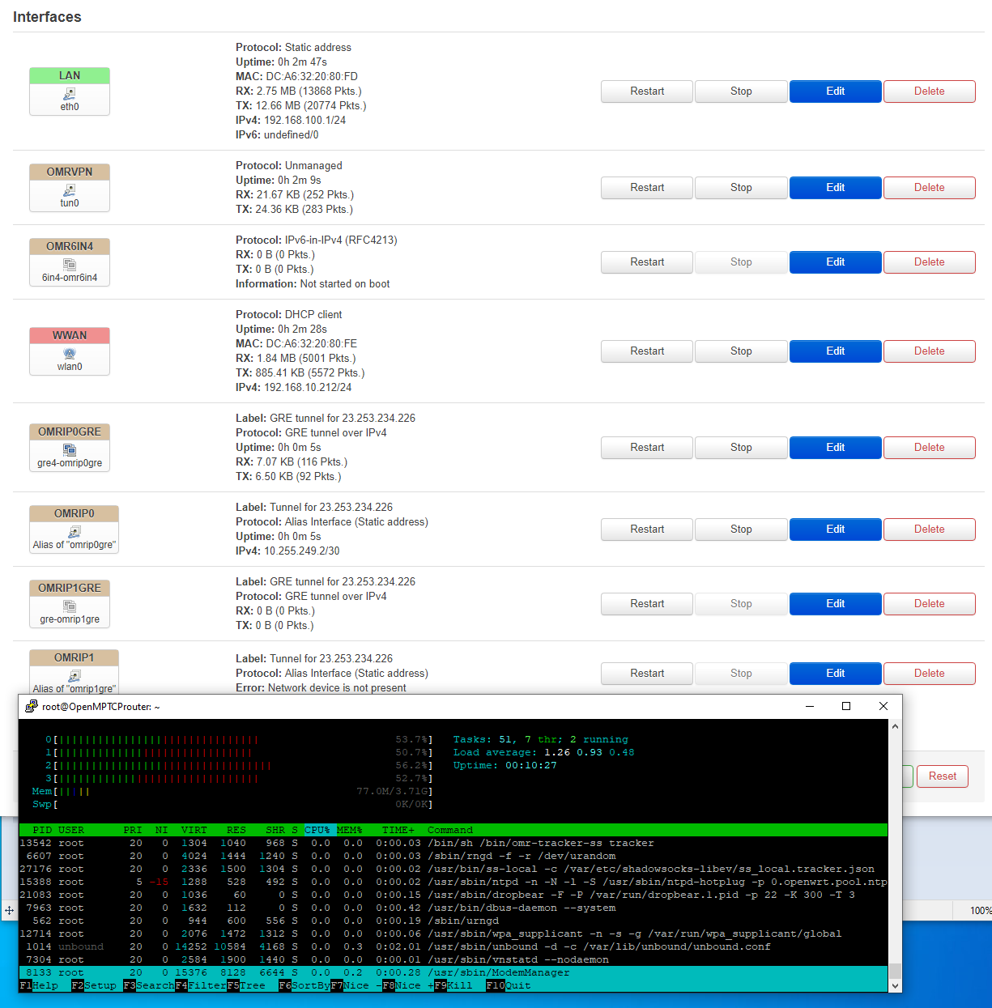The image size is (992, 1008).
Task: Select the omr-tracker-ss process row
Action: coord(453,843)
